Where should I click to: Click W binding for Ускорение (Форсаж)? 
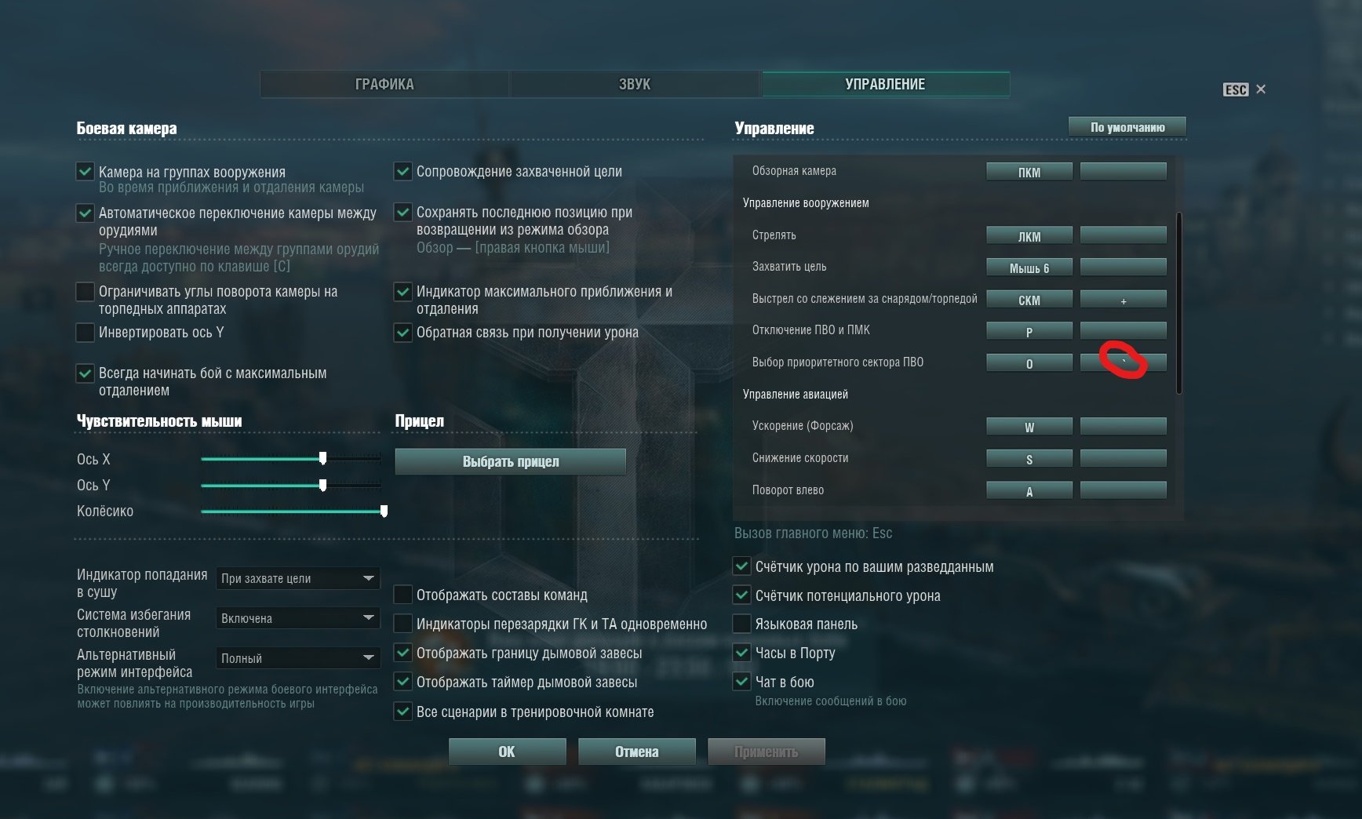[x=1029, y=427]
